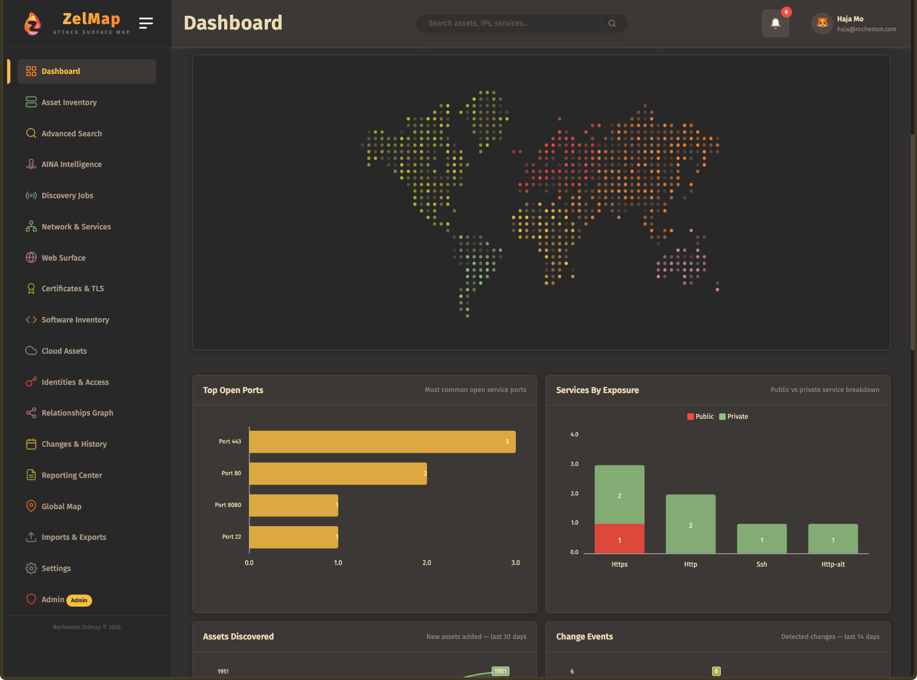Go to Relationships Graph page
917x680 pixels.
click(x=77, y=413)
